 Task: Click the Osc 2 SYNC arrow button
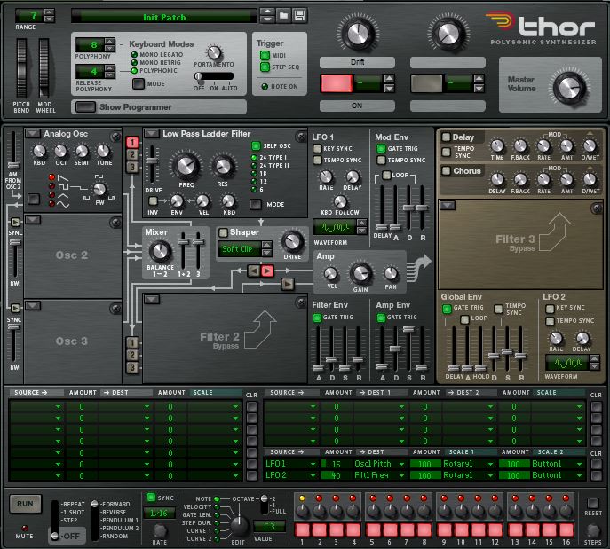13,222
